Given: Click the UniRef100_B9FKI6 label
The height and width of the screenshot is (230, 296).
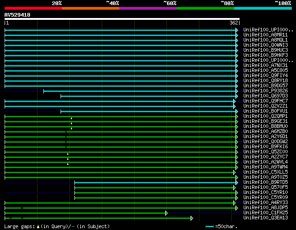Looking at the screenshot, I should 265,147.
